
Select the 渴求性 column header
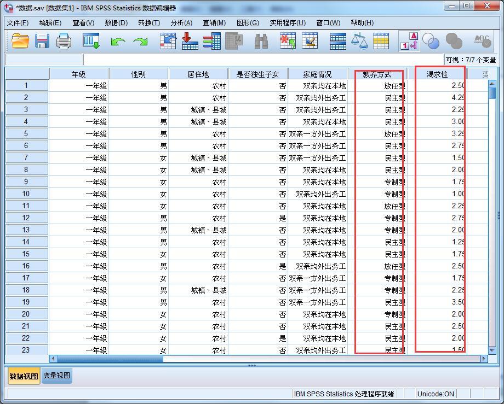click(437, 73)
